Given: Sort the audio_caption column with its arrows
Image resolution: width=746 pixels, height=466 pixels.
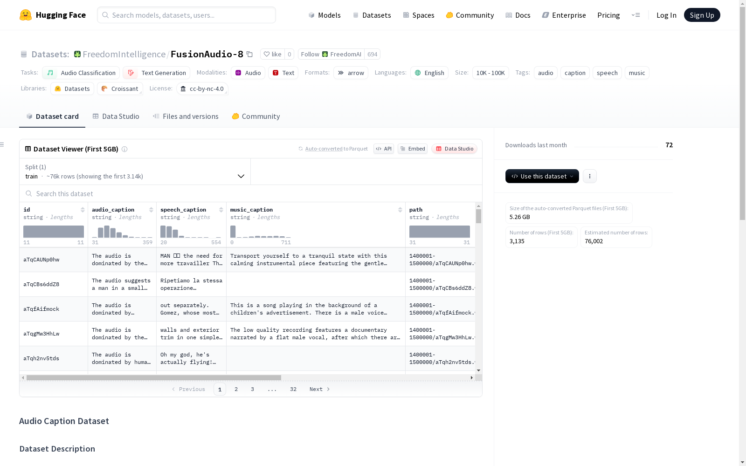Looking at the screenshot, I should point(151,210).
